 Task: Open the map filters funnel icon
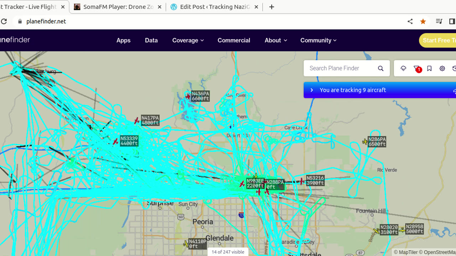click(x=417, y=69)
